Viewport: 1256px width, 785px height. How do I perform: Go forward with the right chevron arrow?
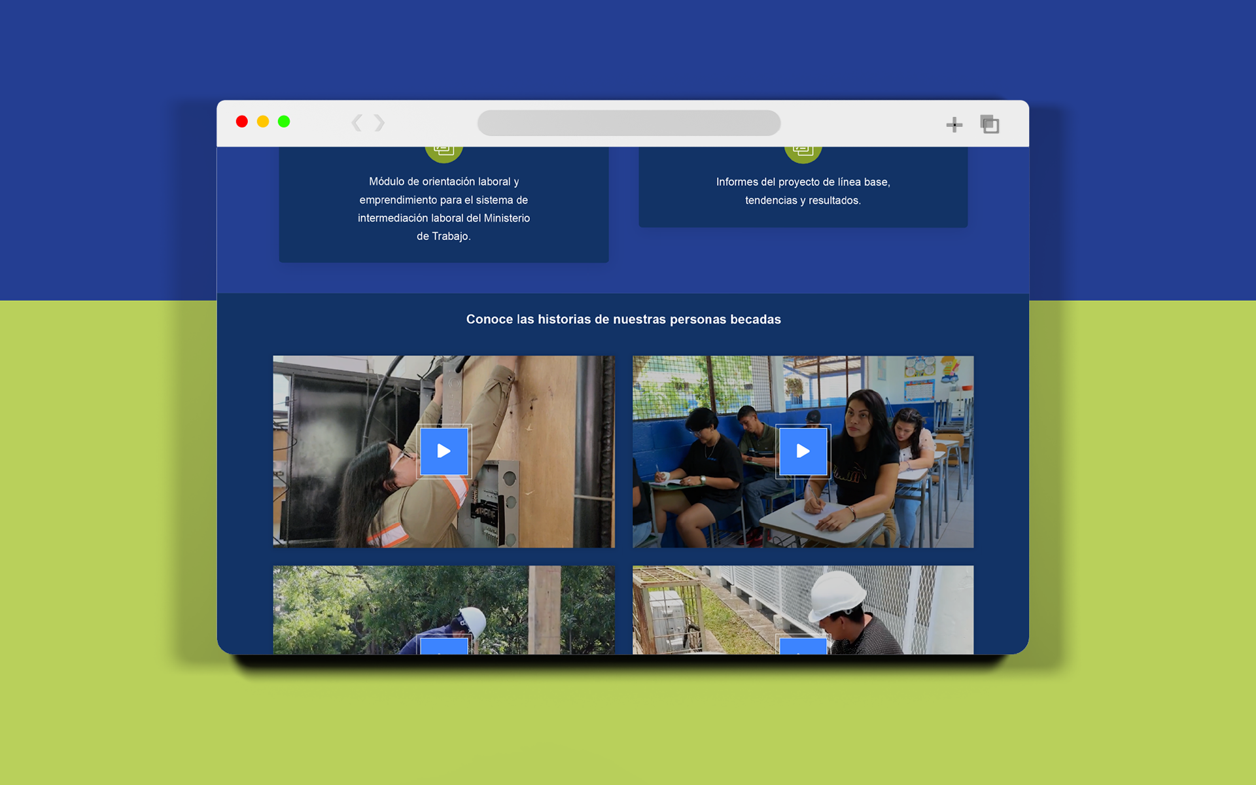pyautogui.click(x=379, y=123)
